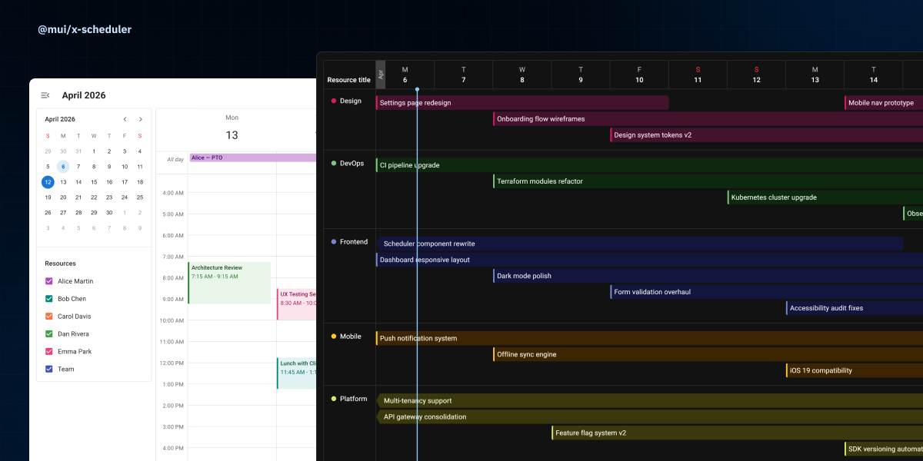
Task: Select April 12 in the mini calendar
Action: coord(48,182)
